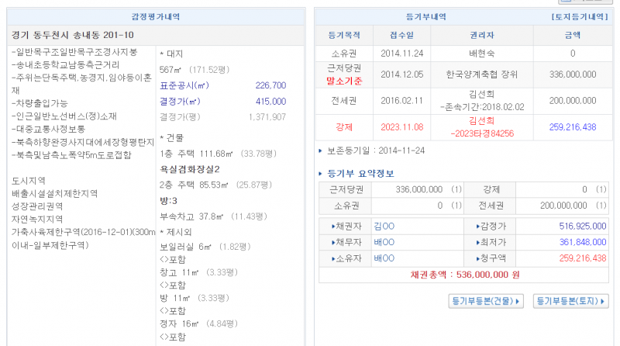This screenshot has height=346, width=620.
Task: Click the arrow beside 소유자 label
Action: (332, 258)
